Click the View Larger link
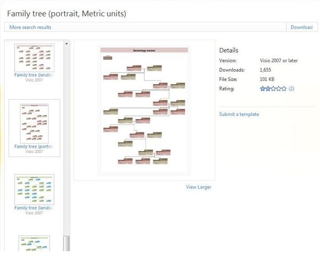 (198, 187)
